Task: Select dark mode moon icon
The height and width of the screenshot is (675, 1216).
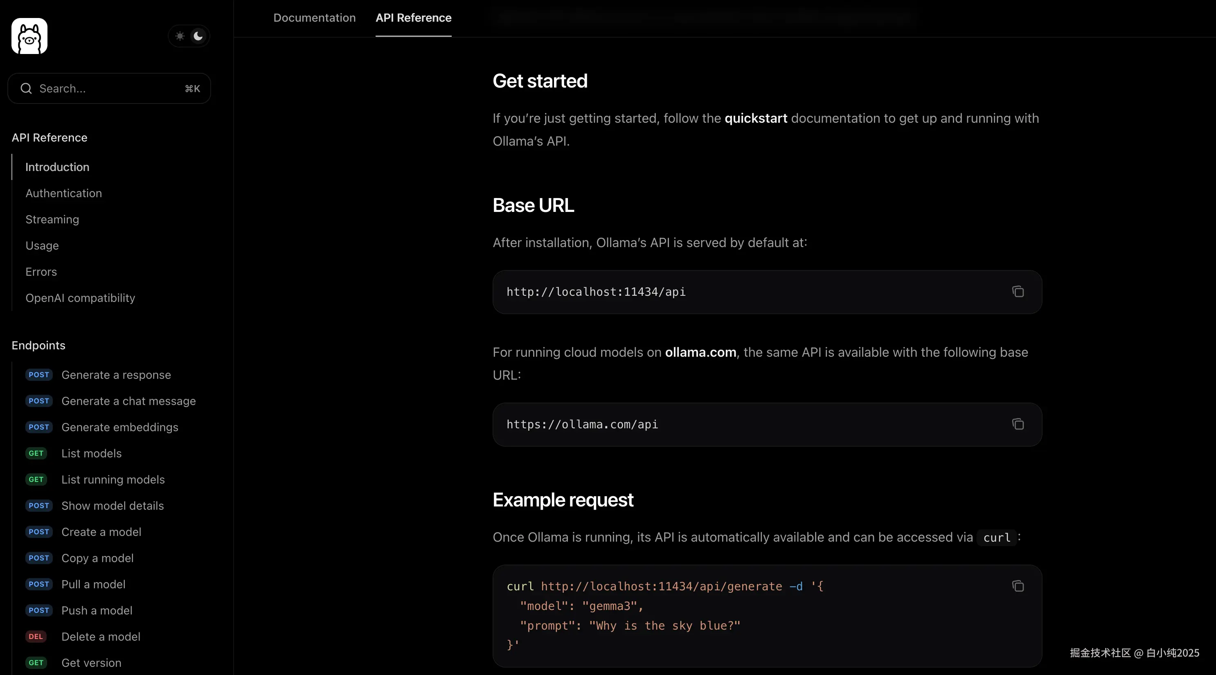Action: (198, 36)
